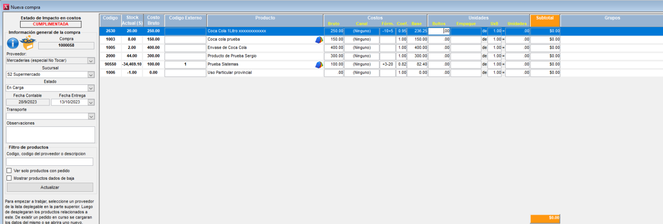Enable 'Mostrar productos dados de baja' checkbox

click(9, 178)
